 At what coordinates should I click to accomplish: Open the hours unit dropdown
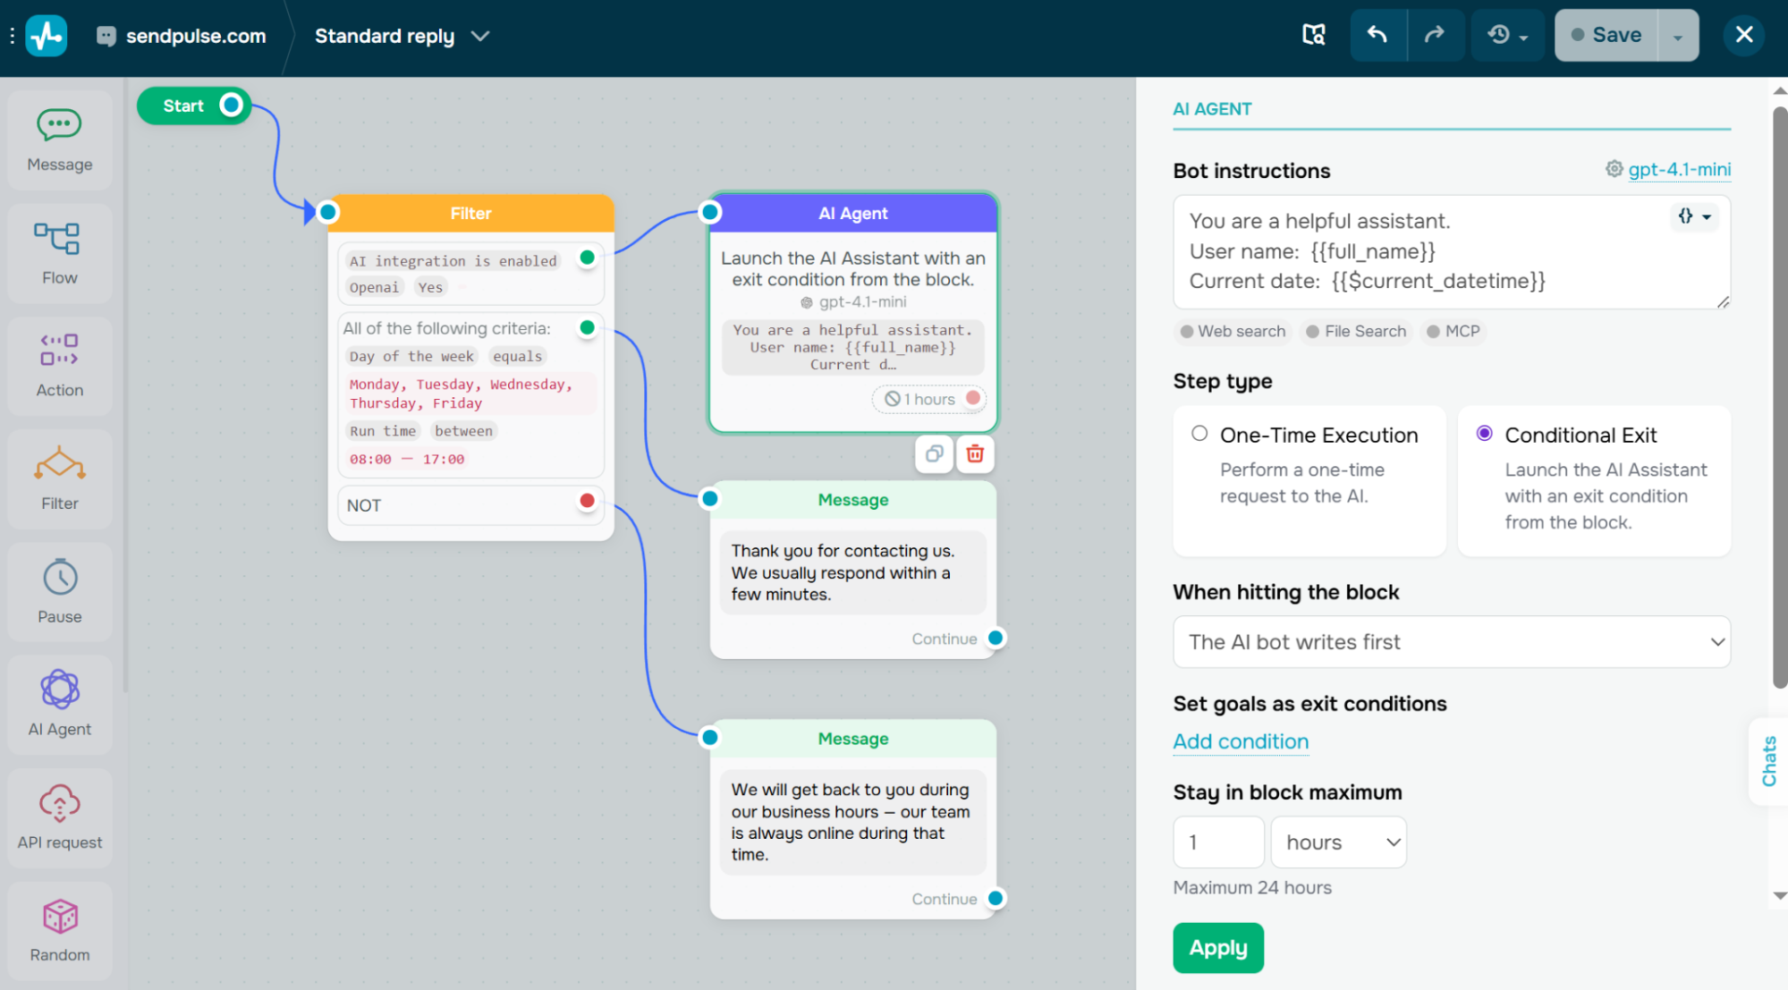click(1338, 842)
